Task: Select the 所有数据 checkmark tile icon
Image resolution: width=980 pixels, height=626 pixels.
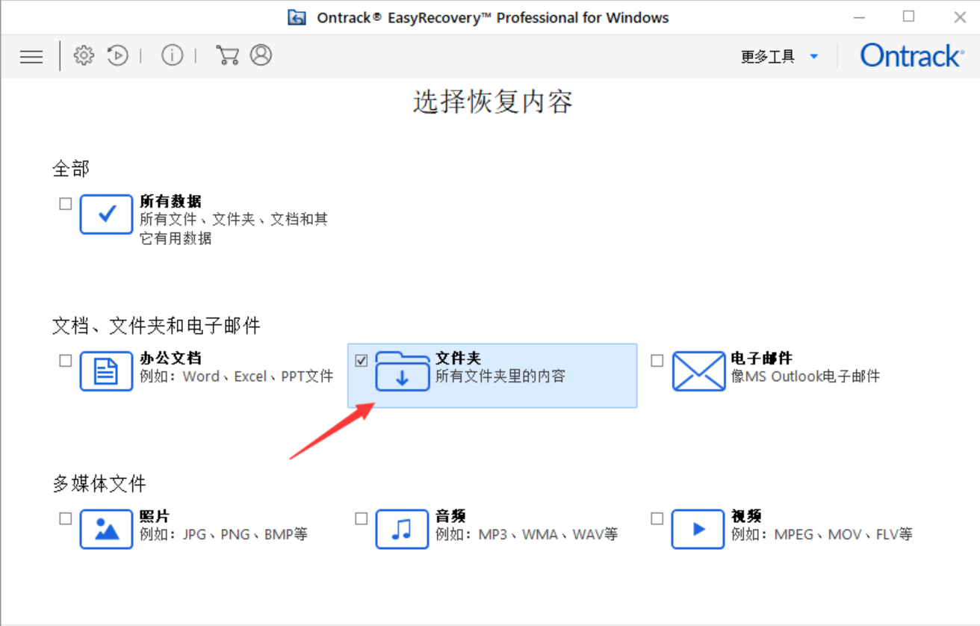Action: pos(106,214)
